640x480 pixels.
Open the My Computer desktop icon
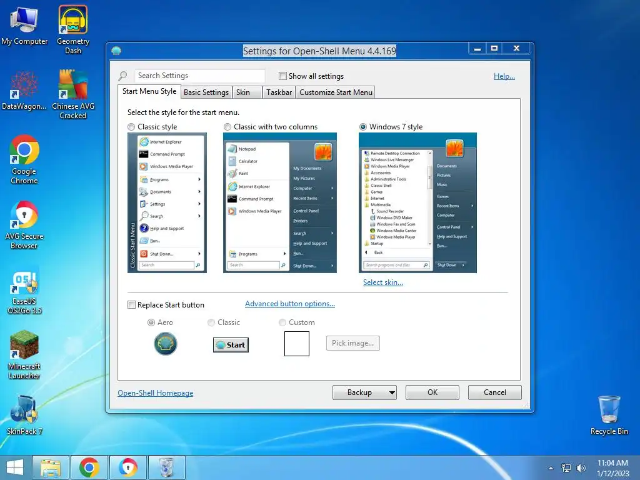(24, 26)
